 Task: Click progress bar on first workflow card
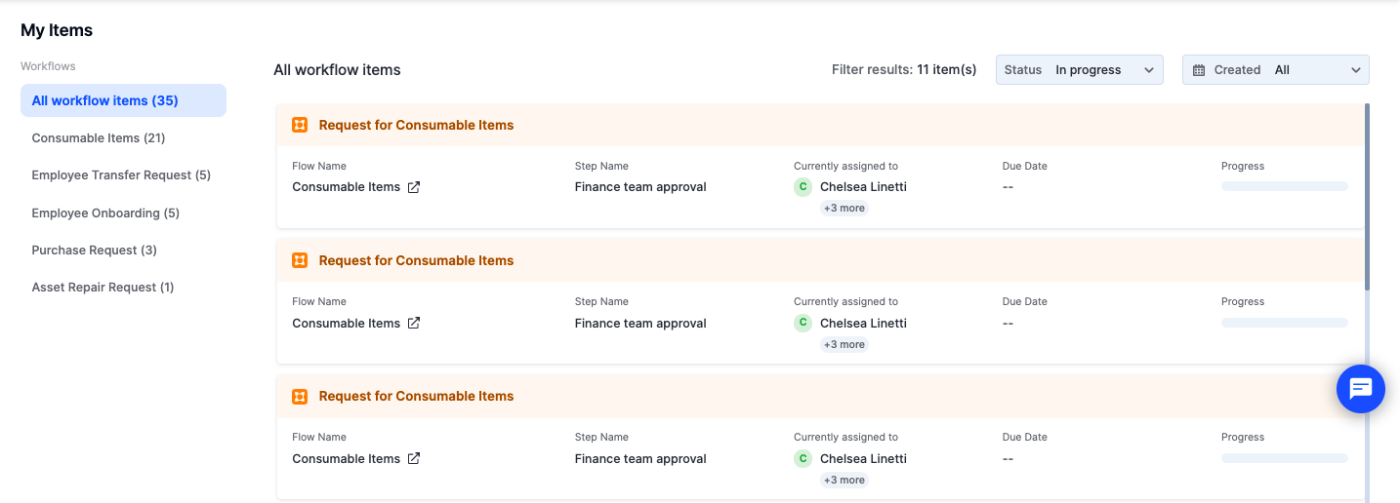[1285, 186]
